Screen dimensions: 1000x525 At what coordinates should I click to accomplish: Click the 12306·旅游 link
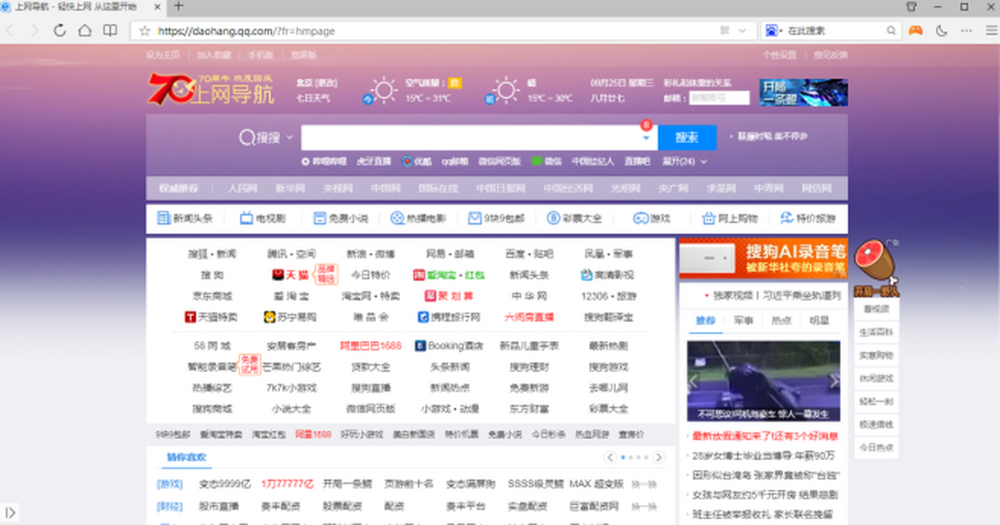pyautogui.click(x=609, y=296)
